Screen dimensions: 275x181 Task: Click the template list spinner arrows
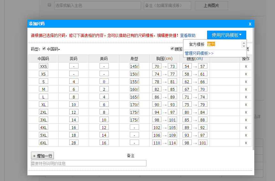click(244, 44)
